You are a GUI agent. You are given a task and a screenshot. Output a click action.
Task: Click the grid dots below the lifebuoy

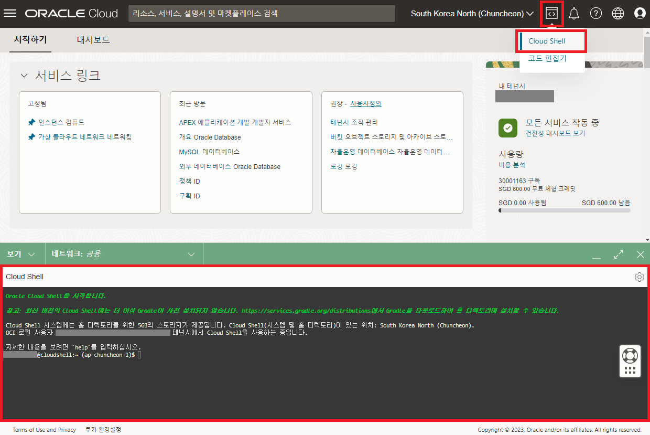click(630, 370)
